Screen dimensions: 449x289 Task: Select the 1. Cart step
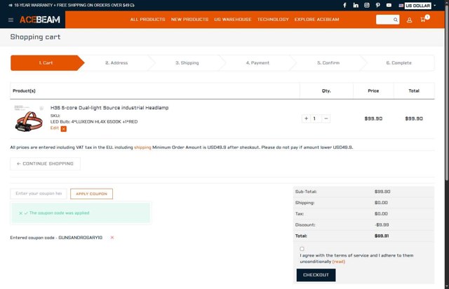(x=47, y=62)
